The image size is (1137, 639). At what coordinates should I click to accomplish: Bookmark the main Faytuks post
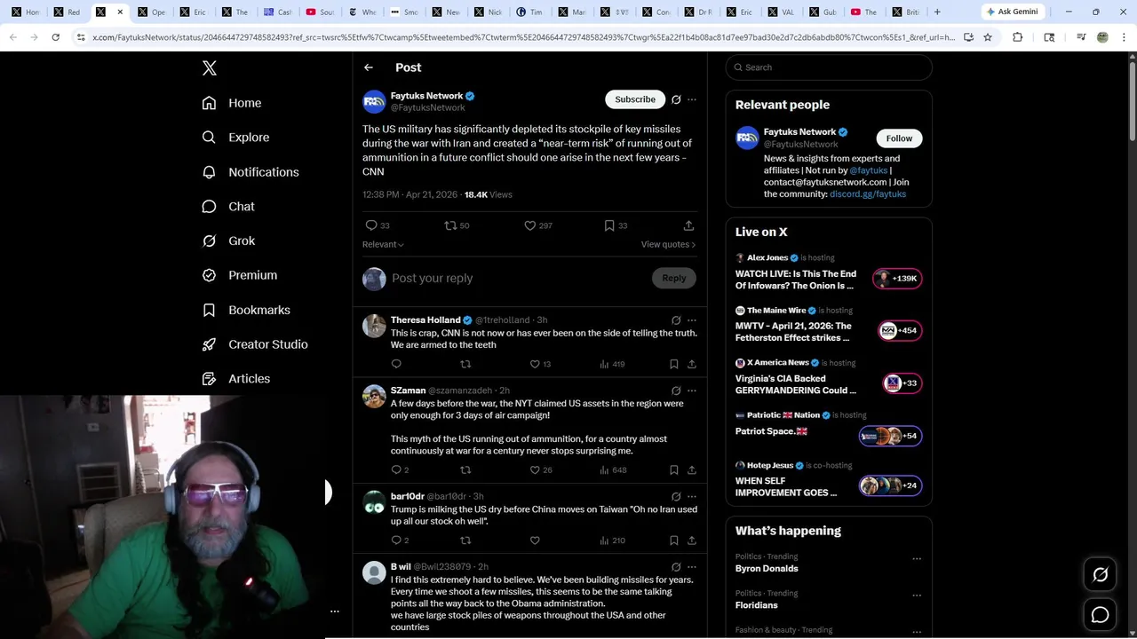coord(609,225)
